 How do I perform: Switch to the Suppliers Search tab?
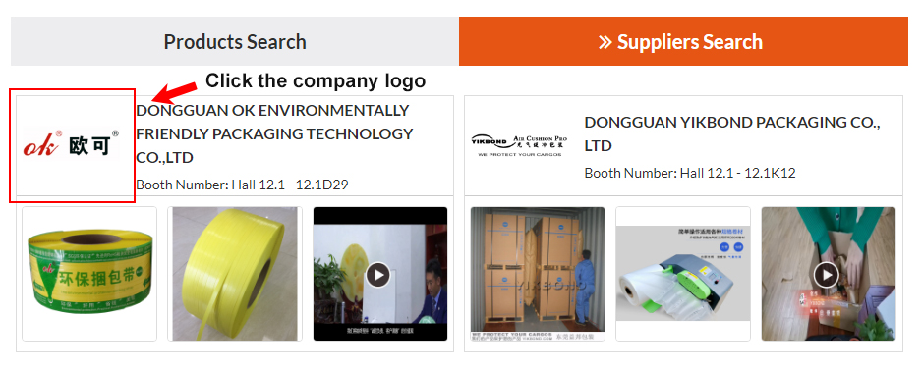tap(683, 41)
